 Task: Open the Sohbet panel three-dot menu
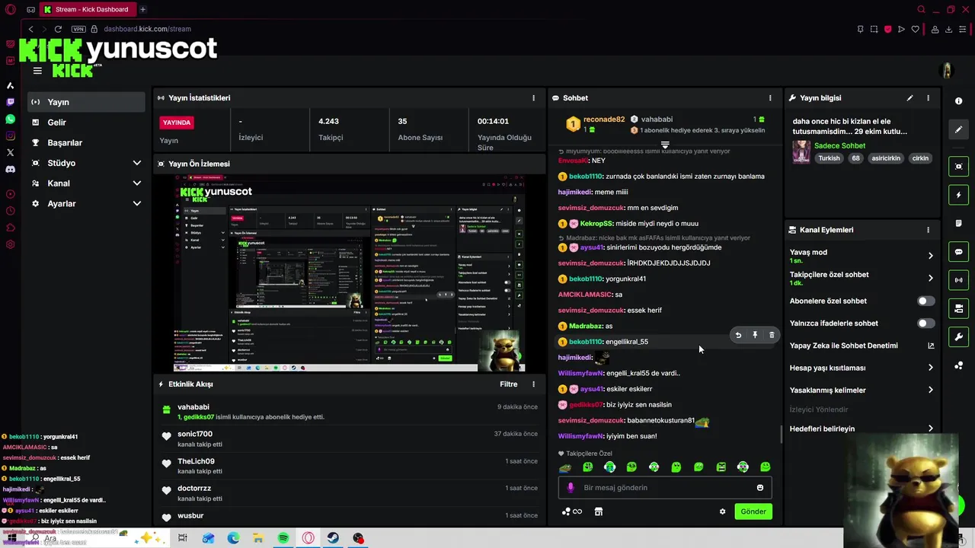pos(770,98)
